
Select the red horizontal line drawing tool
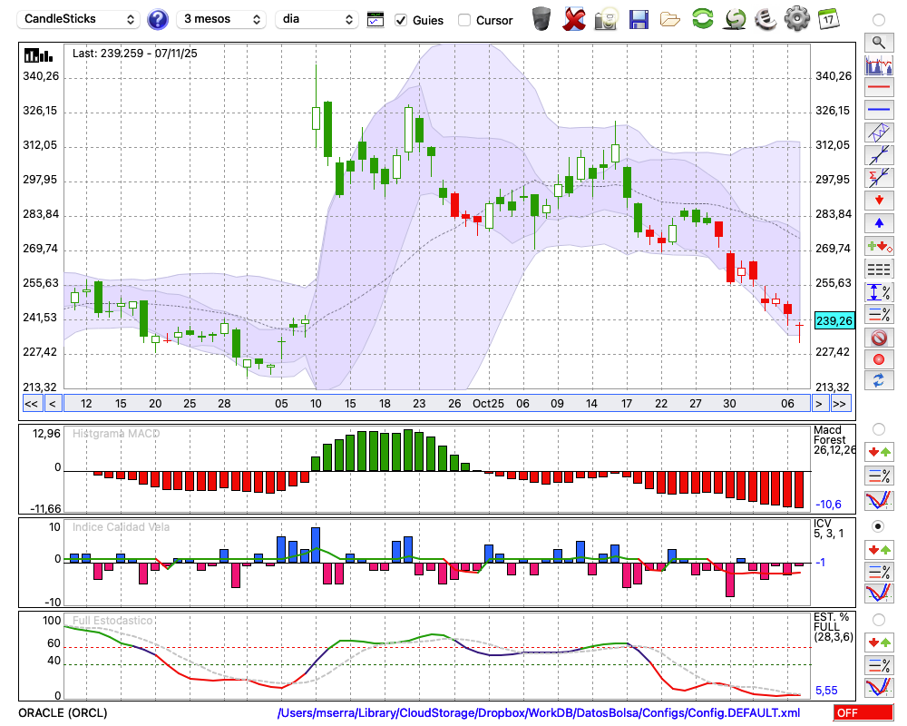click(x=878, y=88)
